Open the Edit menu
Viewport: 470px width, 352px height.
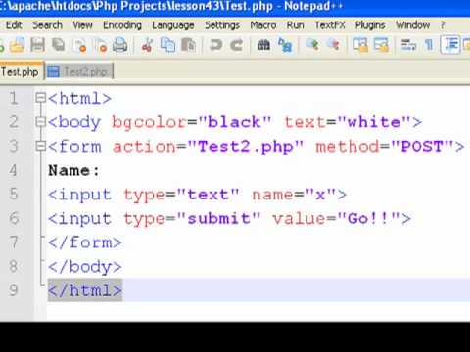tap(14, 25)
